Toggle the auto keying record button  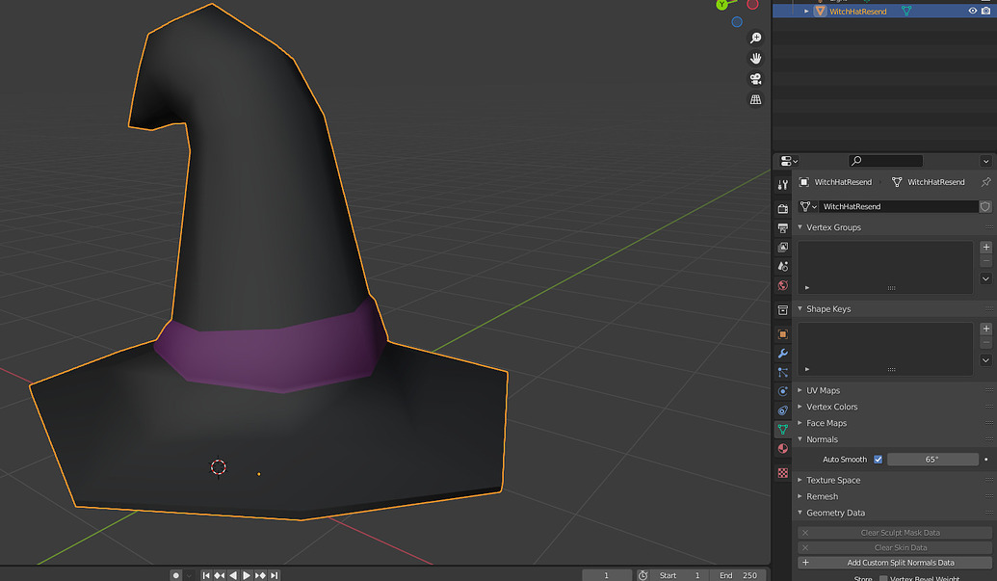coord(176,575)
